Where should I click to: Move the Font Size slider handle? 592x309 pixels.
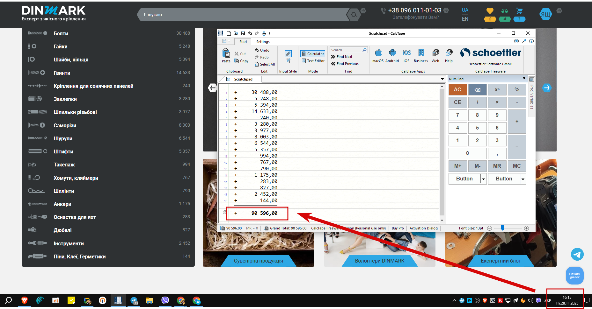click(502, 228)
